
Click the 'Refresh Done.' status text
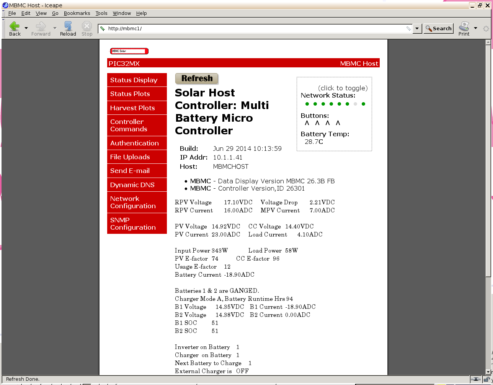tap(23, 379)
